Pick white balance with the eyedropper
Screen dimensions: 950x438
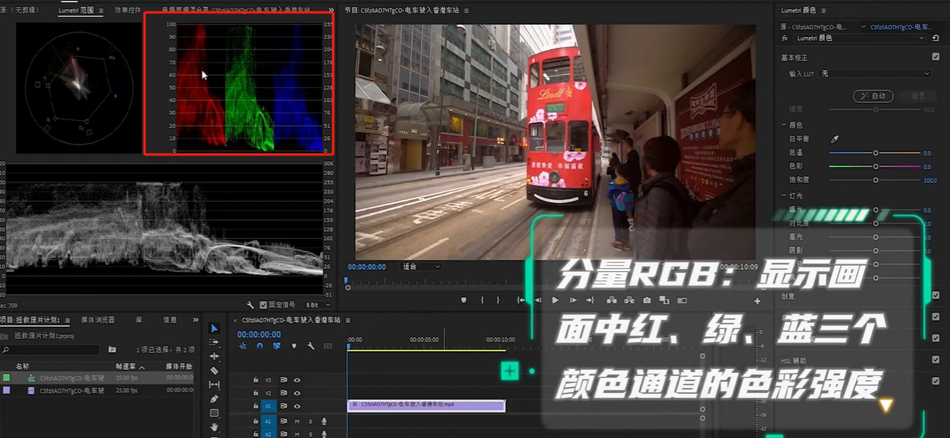835,139
